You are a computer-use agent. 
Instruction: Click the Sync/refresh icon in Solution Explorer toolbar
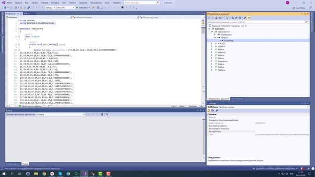coord(233,18)
